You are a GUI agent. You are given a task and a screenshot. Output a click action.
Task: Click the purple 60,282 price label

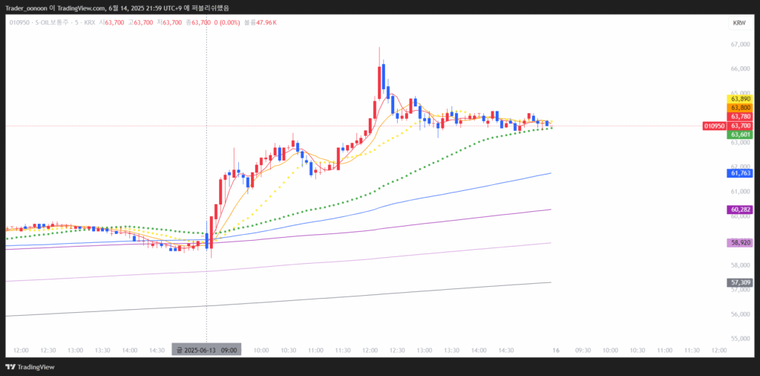[741, 210]
